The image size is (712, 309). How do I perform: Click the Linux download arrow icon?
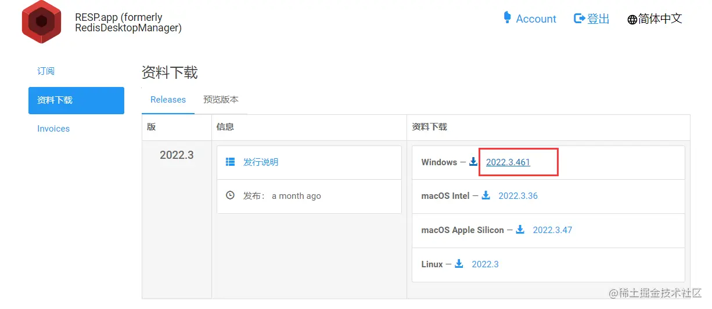pyautogui.click(x=459, y=264)
